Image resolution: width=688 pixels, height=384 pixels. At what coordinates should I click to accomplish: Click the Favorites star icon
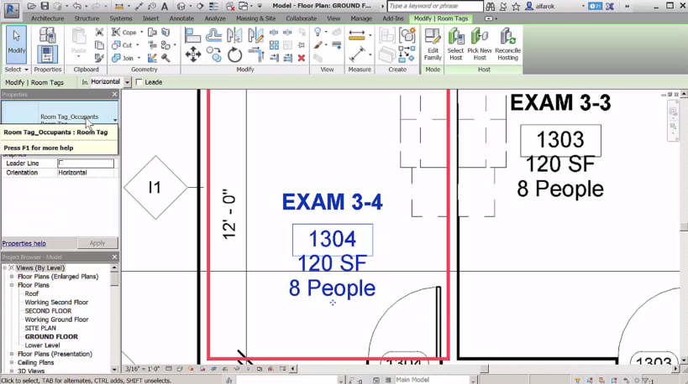coord(516,6)
